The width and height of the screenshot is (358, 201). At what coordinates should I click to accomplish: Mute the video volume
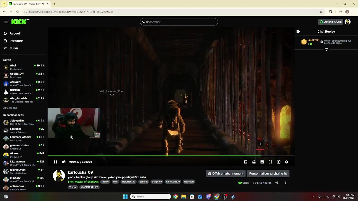click(64, 162)
